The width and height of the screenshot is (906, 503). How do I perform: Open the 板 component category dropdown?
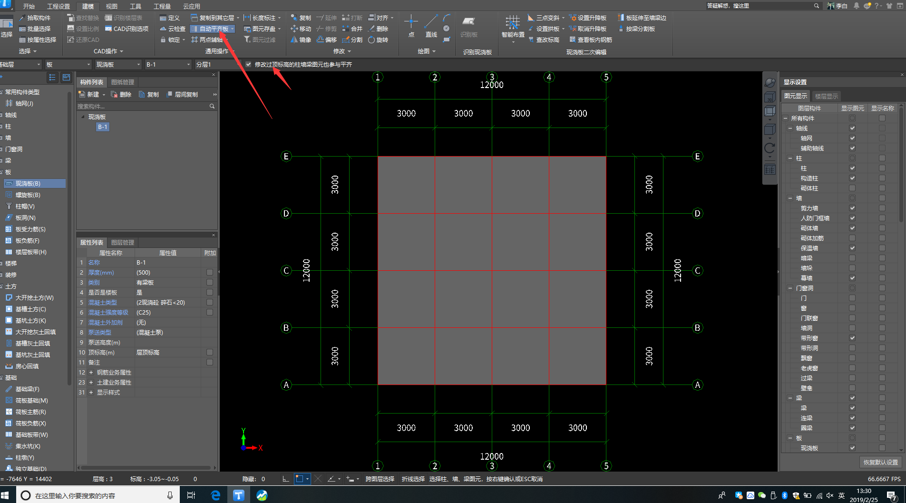(x=68, y=64)
